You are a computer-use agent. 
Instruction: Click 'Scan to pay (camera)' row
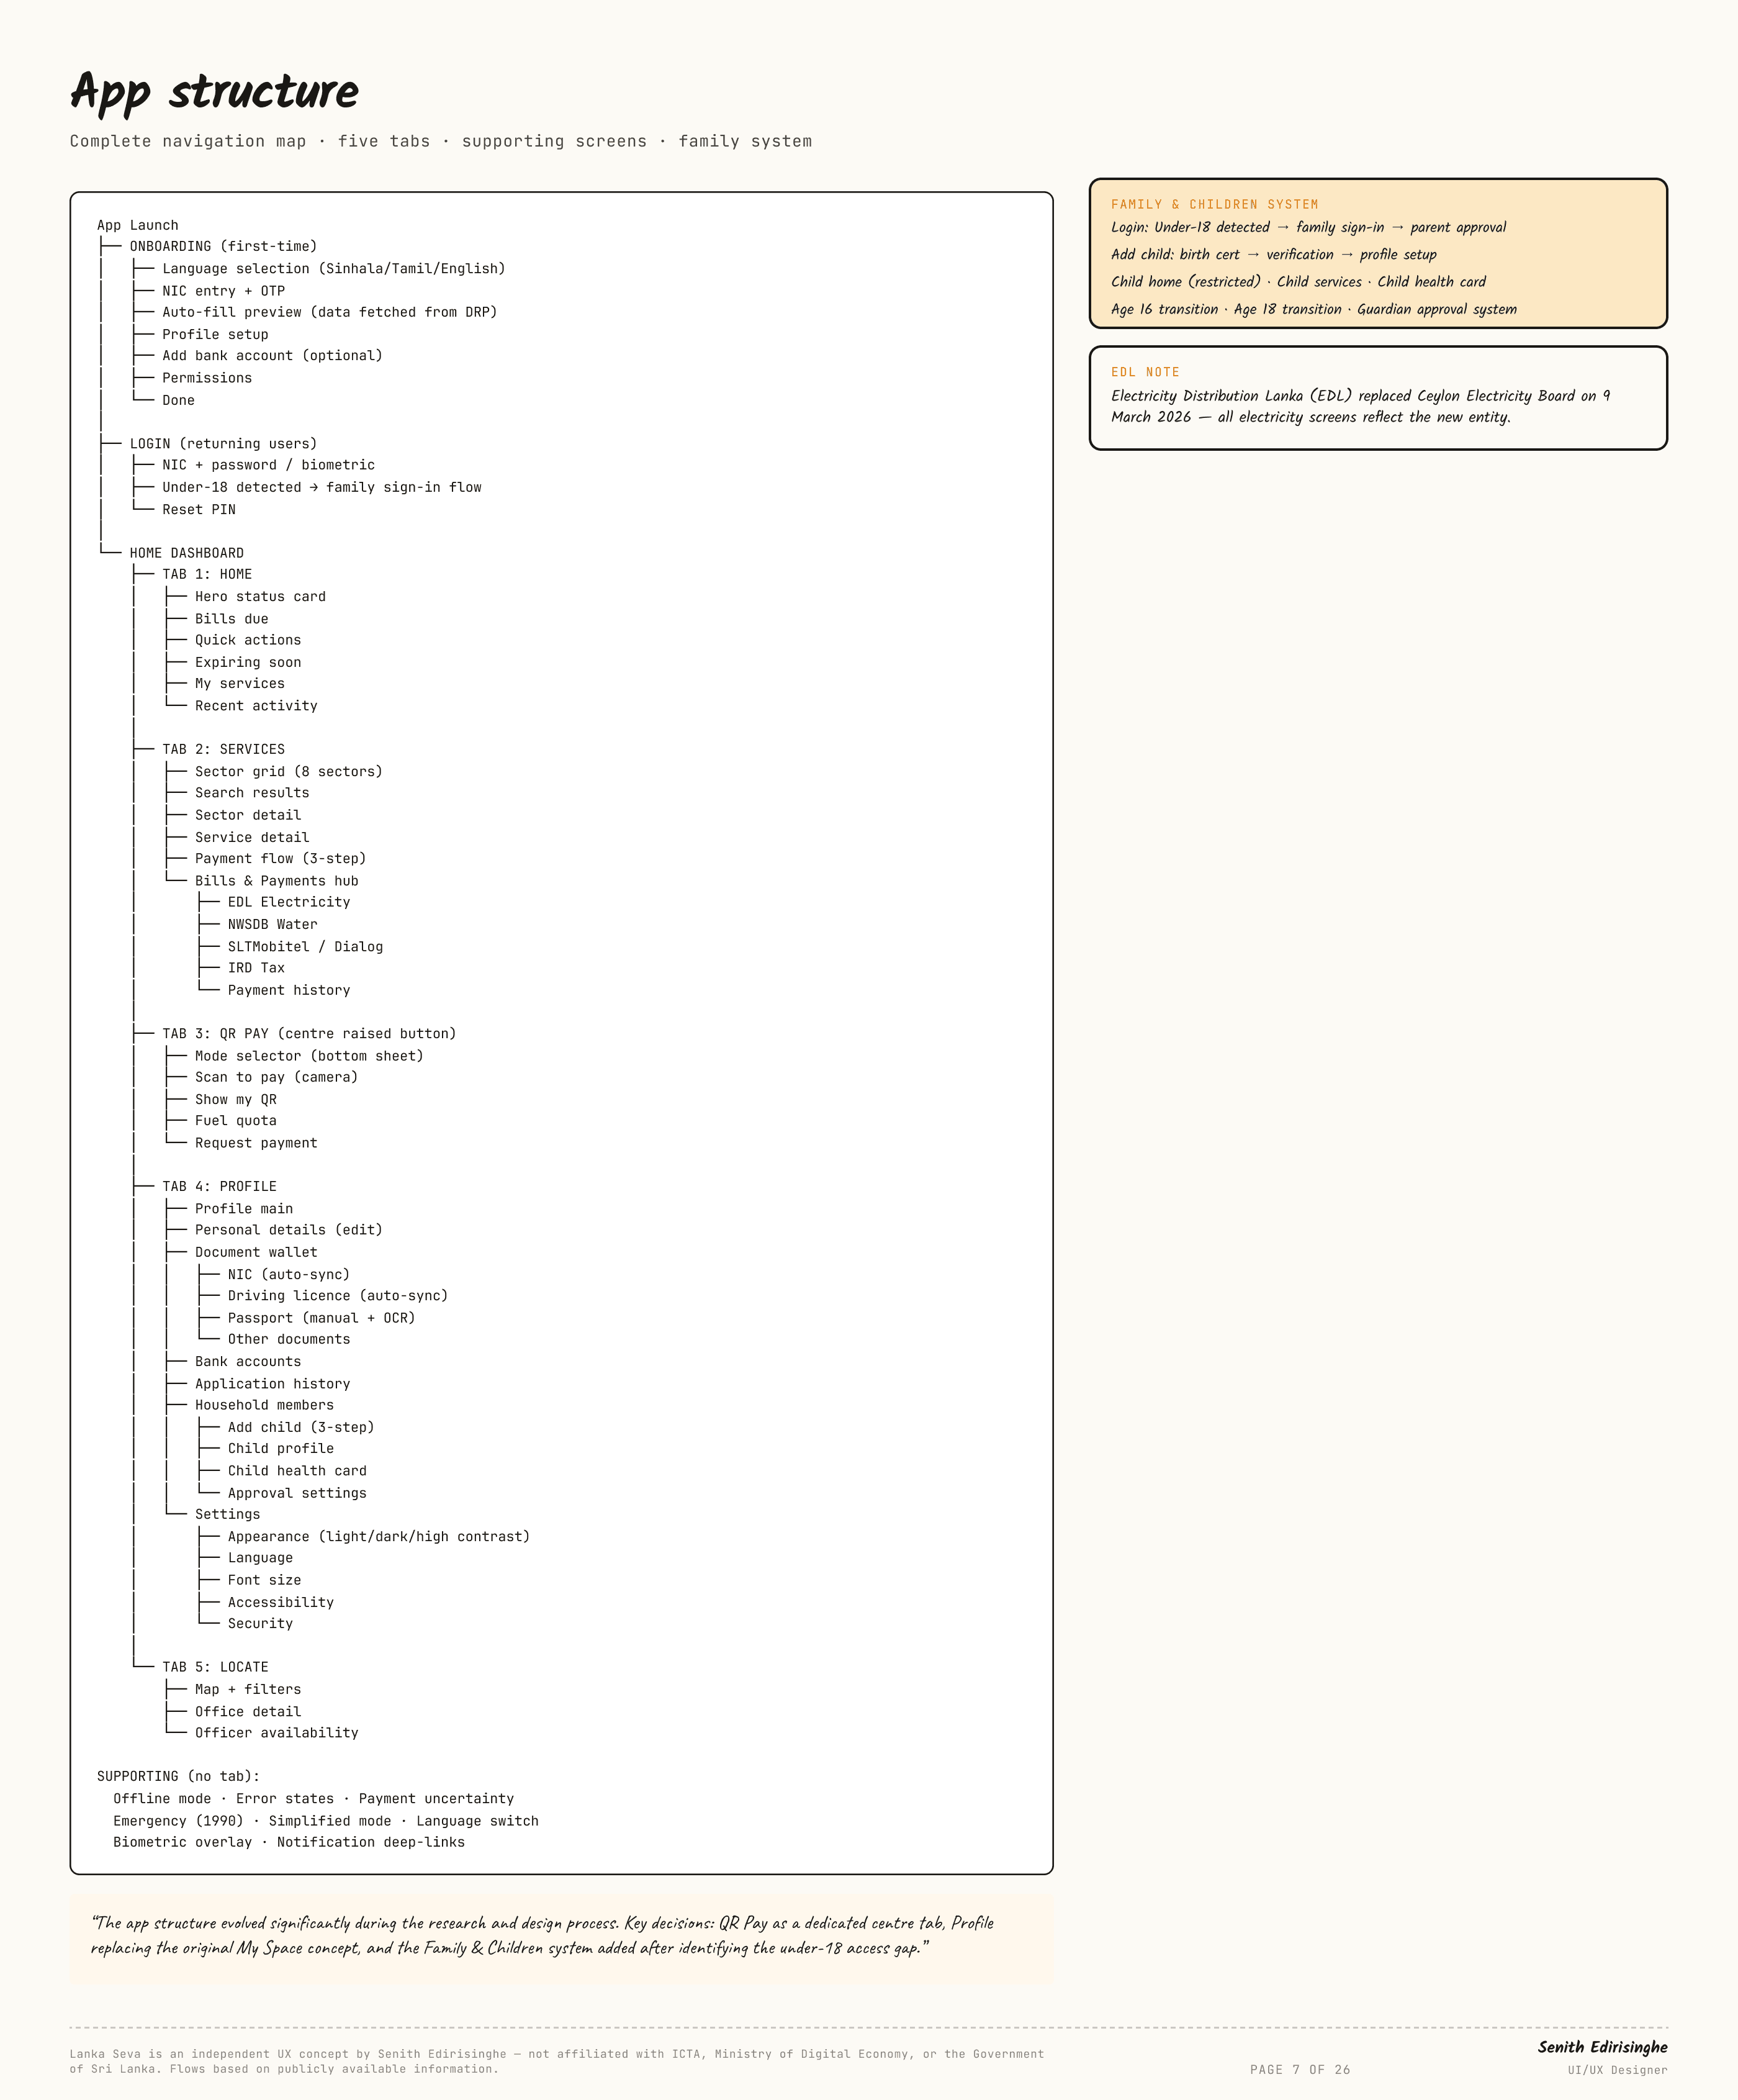pyautogui.click(x=276, y=1077)
